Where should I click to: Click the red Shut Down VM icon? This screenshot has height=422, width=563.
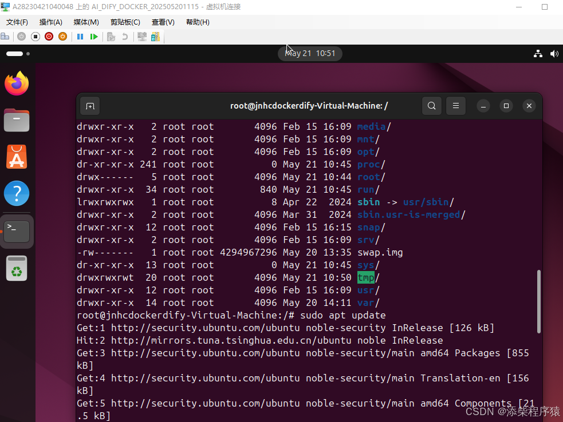tap(49, 37)
